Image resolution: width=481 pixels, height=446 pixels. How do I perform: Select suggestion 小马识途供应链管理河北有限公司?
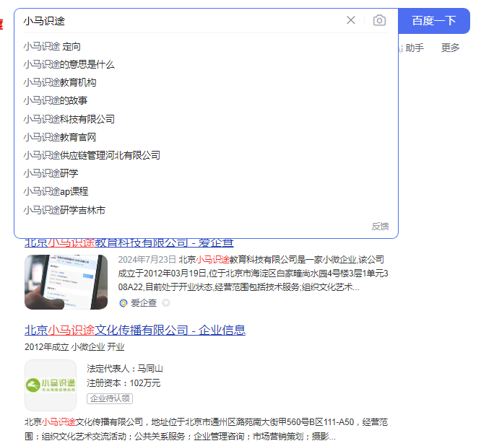(92, 155)
